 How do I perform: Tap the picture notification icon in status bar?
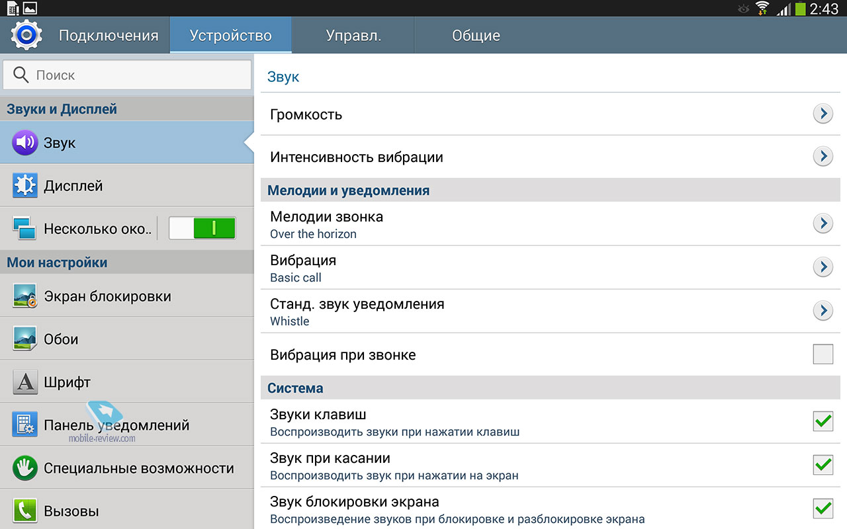30,9
